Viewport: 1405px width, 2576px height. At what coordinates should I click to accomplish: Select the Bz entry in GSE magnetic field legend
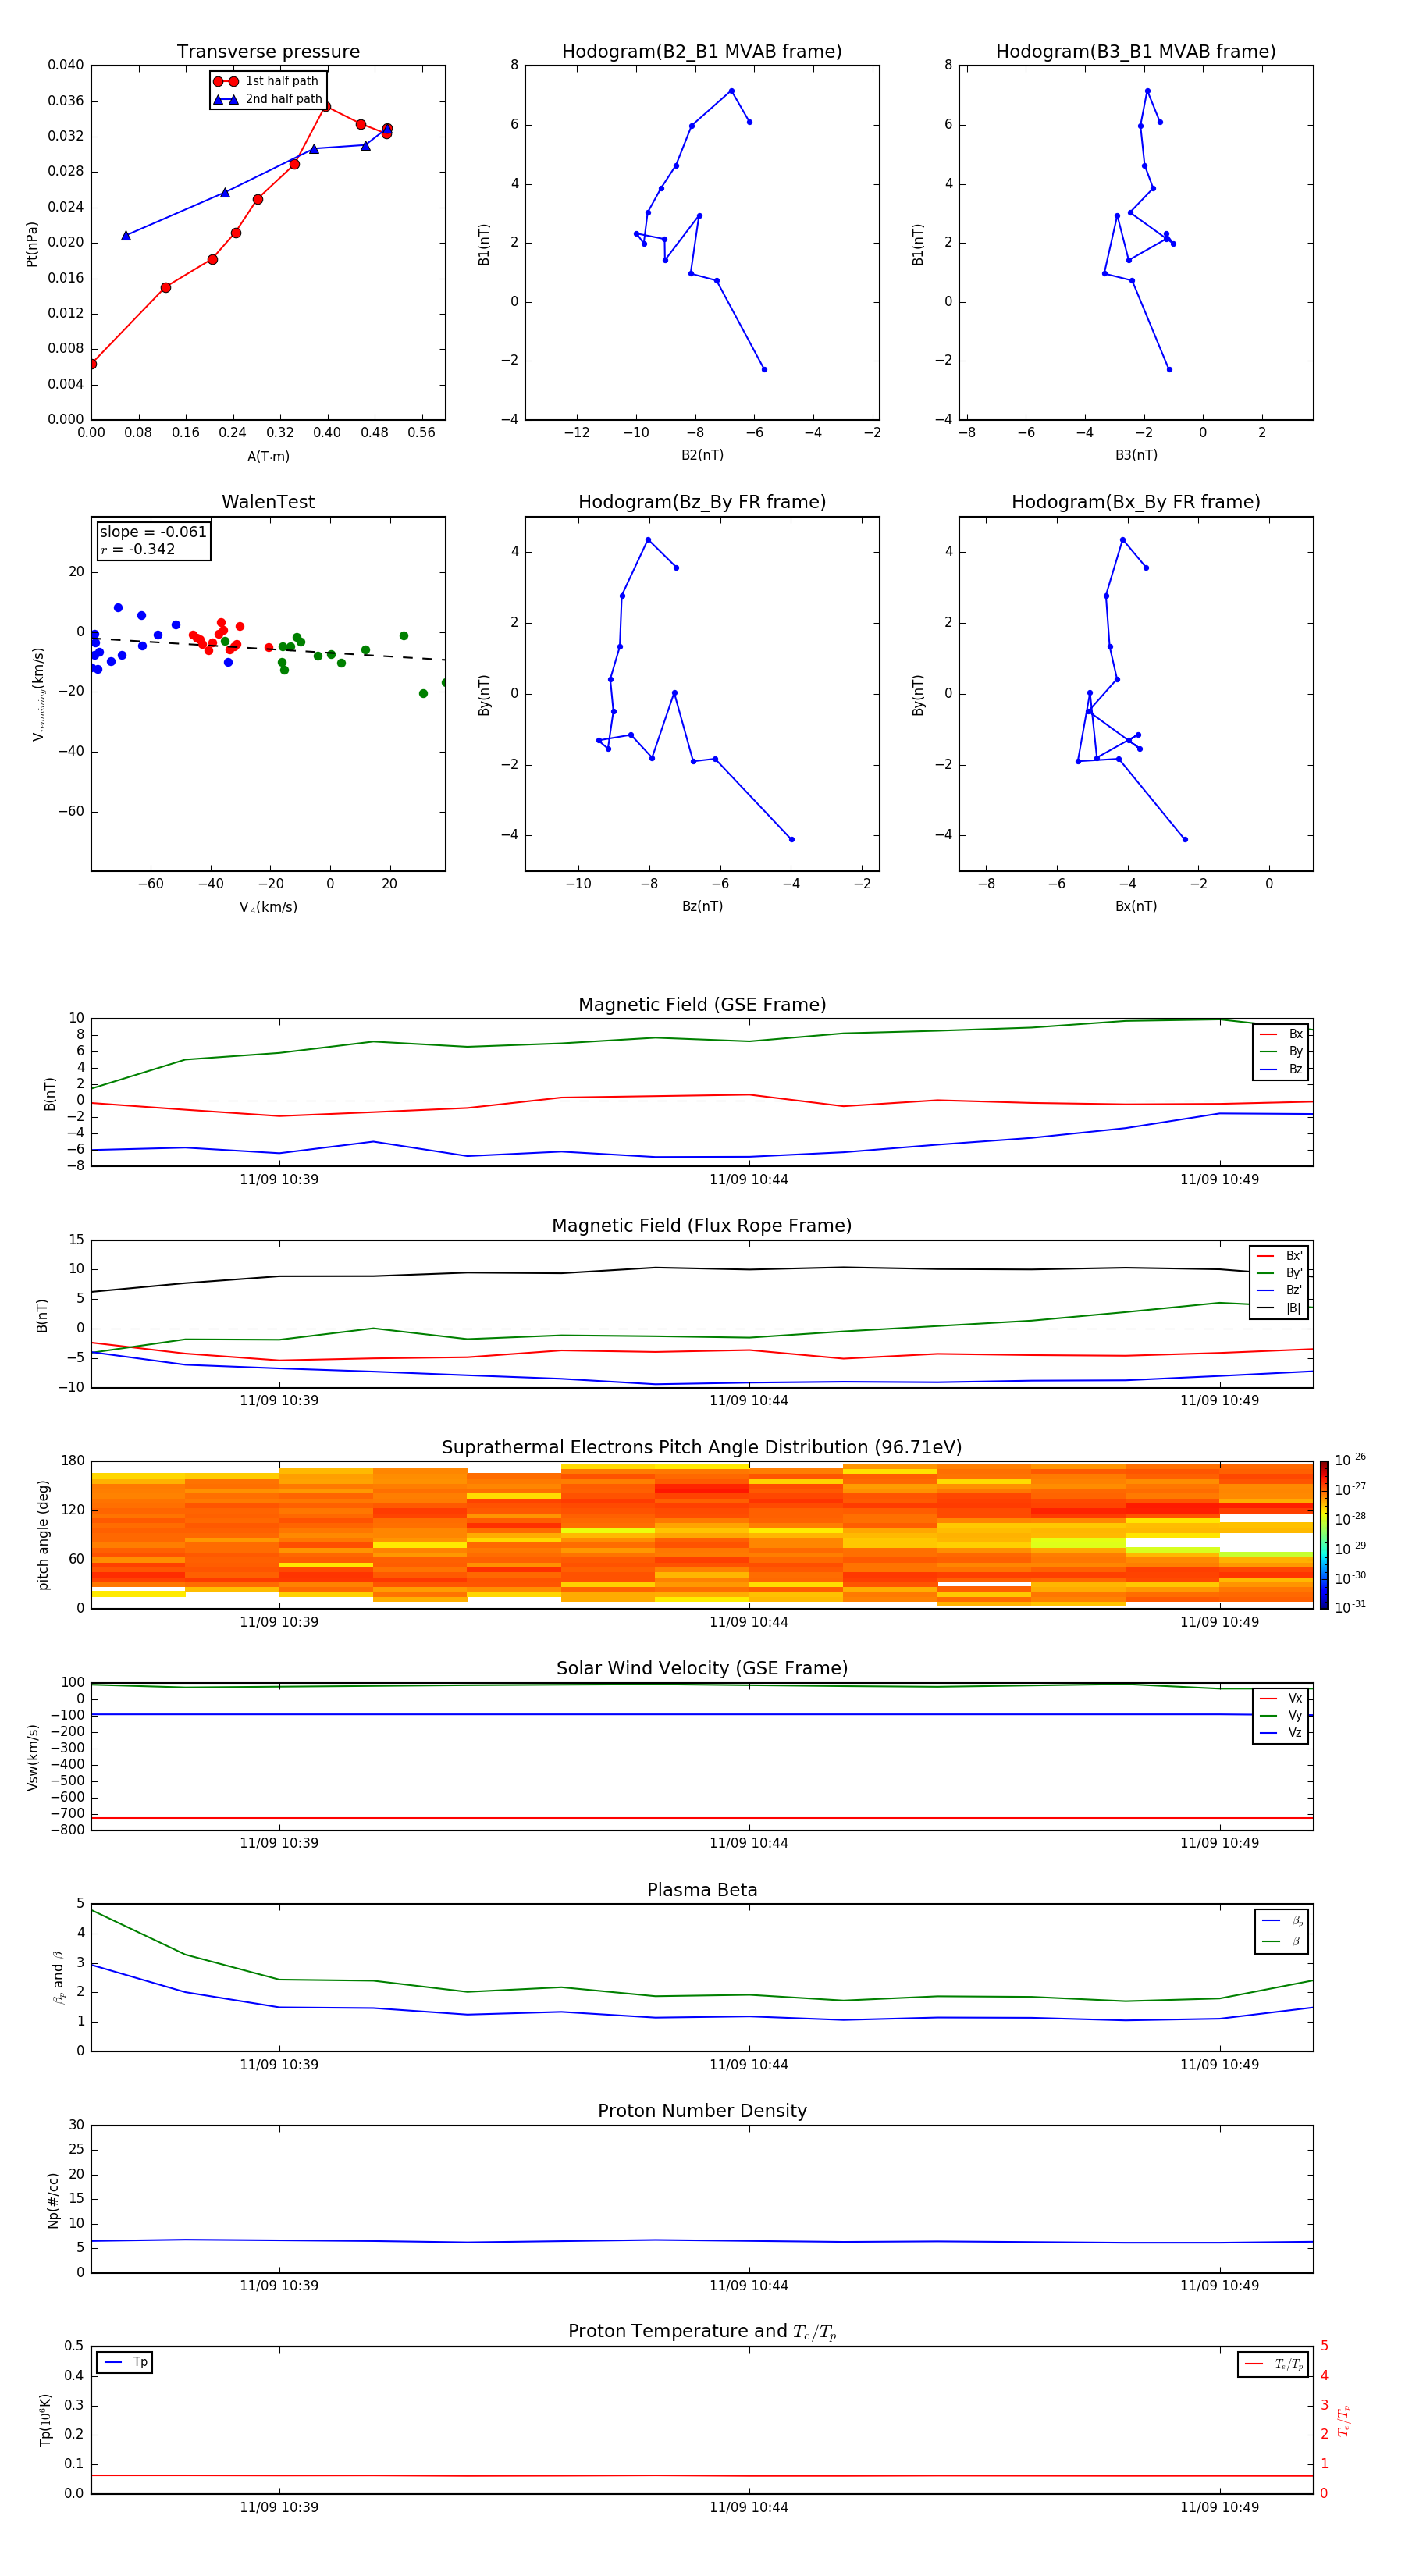click(1281, 1069)
